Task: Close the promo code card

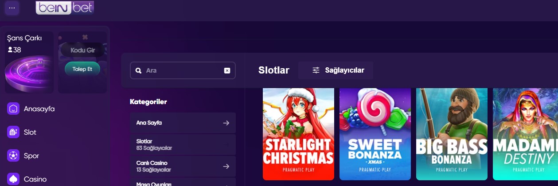Action: (x=85, y=37)
